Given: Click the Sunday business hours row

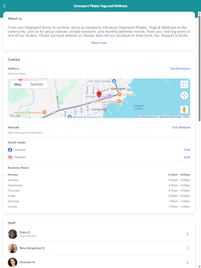Looking at the screenshot, I should tap(99, 207).
